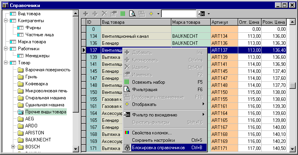Viewport: 298px width, 155px height.
Task: Click cell ART134 in Артикул column
Action: 225,36
